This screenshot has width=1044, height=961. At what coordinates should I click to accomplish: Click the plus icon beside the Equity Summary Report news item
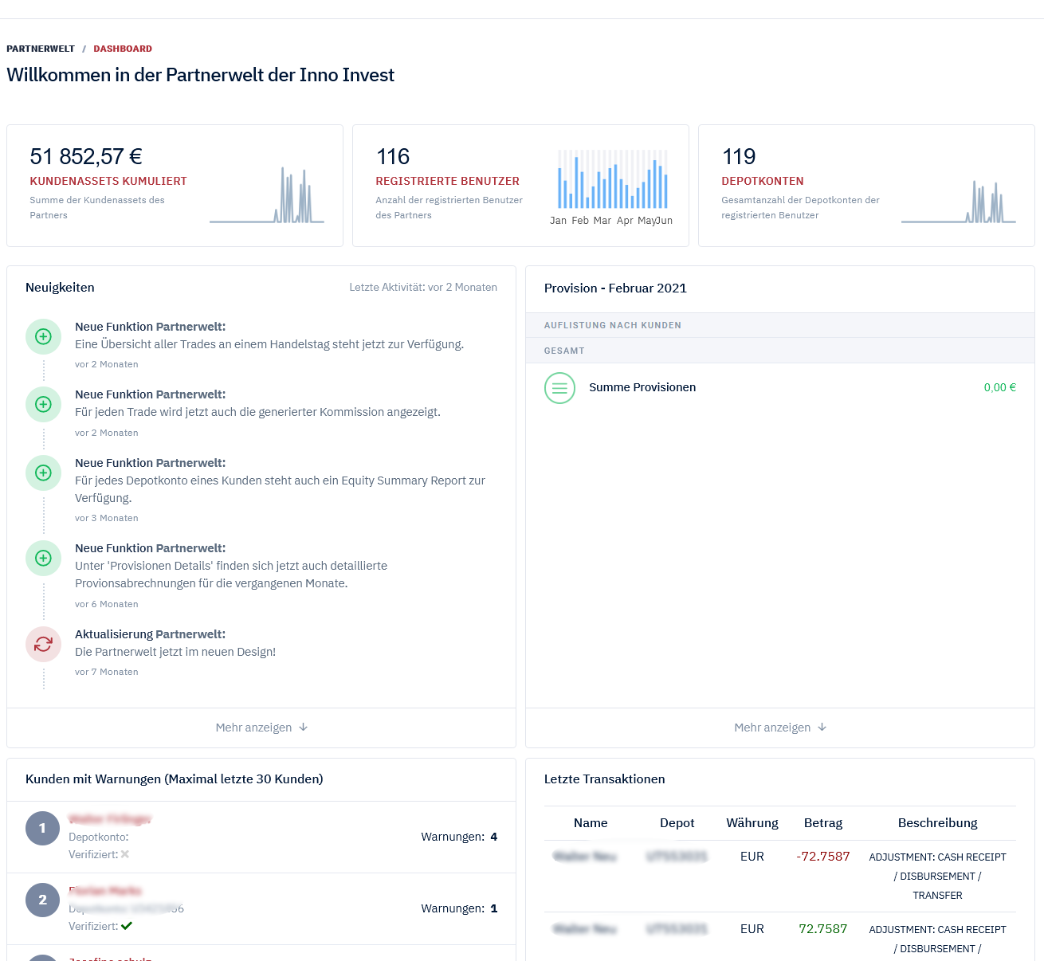point(44,473)
